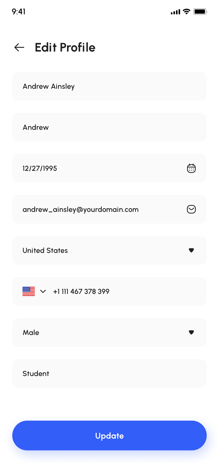Image resolution: width=219 pixels, height=475 pixels.
Task: Tap the United States flag icon
Action: point(29,291)
